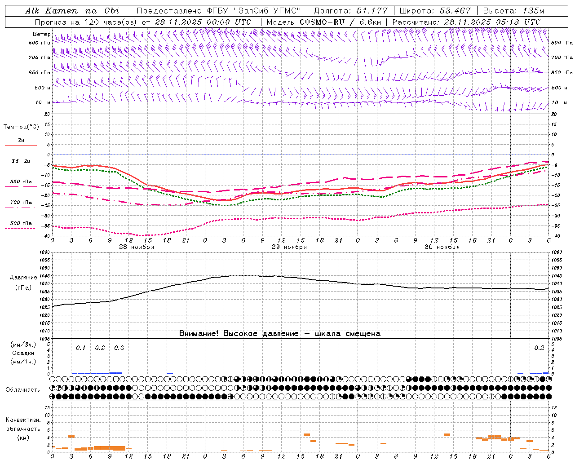Viewport: 575px width, 460px height.
Task: Click the (км) unit under convective cloudiness
Action: tap(23, 438)
